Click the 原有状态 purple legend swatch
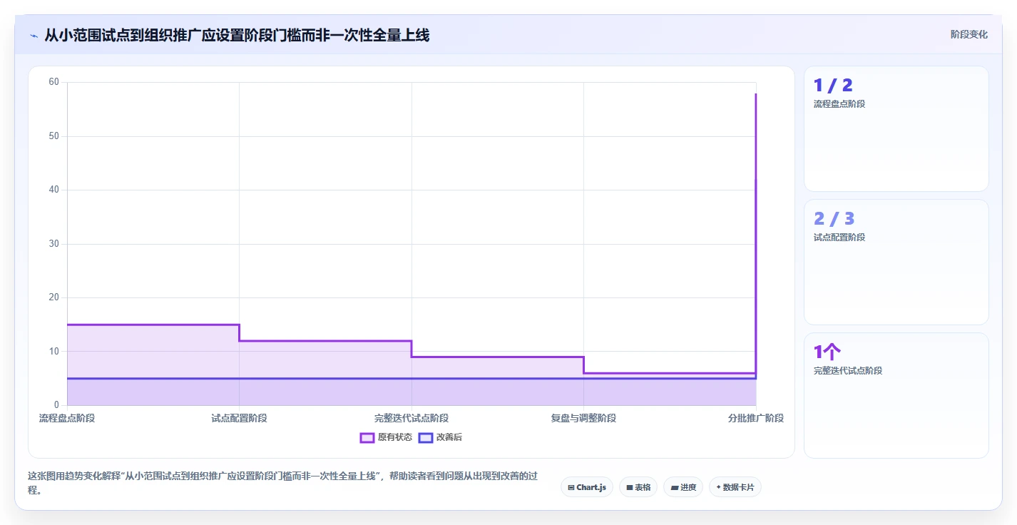 click(367, 437)
